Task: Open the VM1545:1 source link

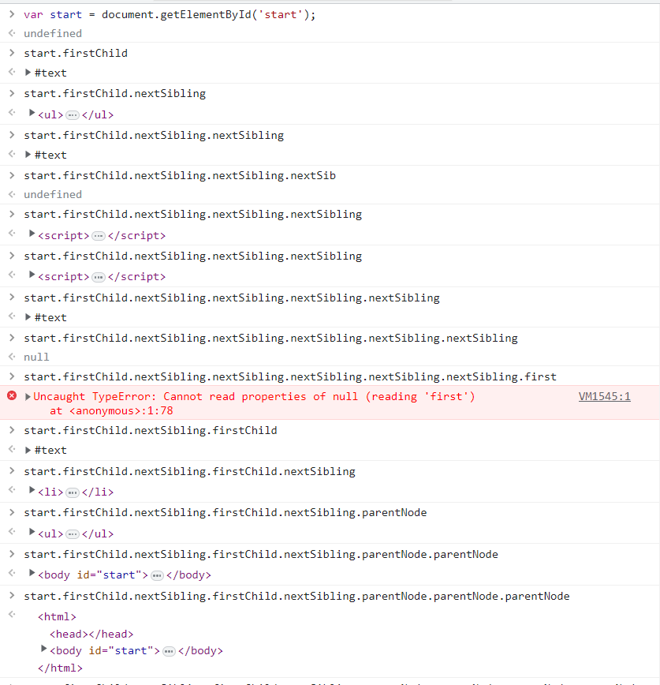Action: [x=604, y=397]
